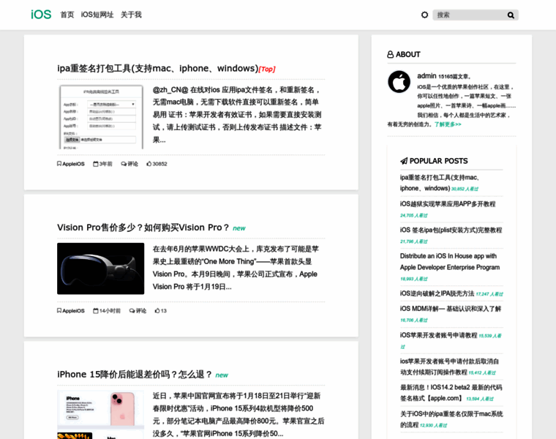This screenshot has width=556, height=439.
Task: Click the comment icon on Vision Pro post
Action: (x=132, y=311)
